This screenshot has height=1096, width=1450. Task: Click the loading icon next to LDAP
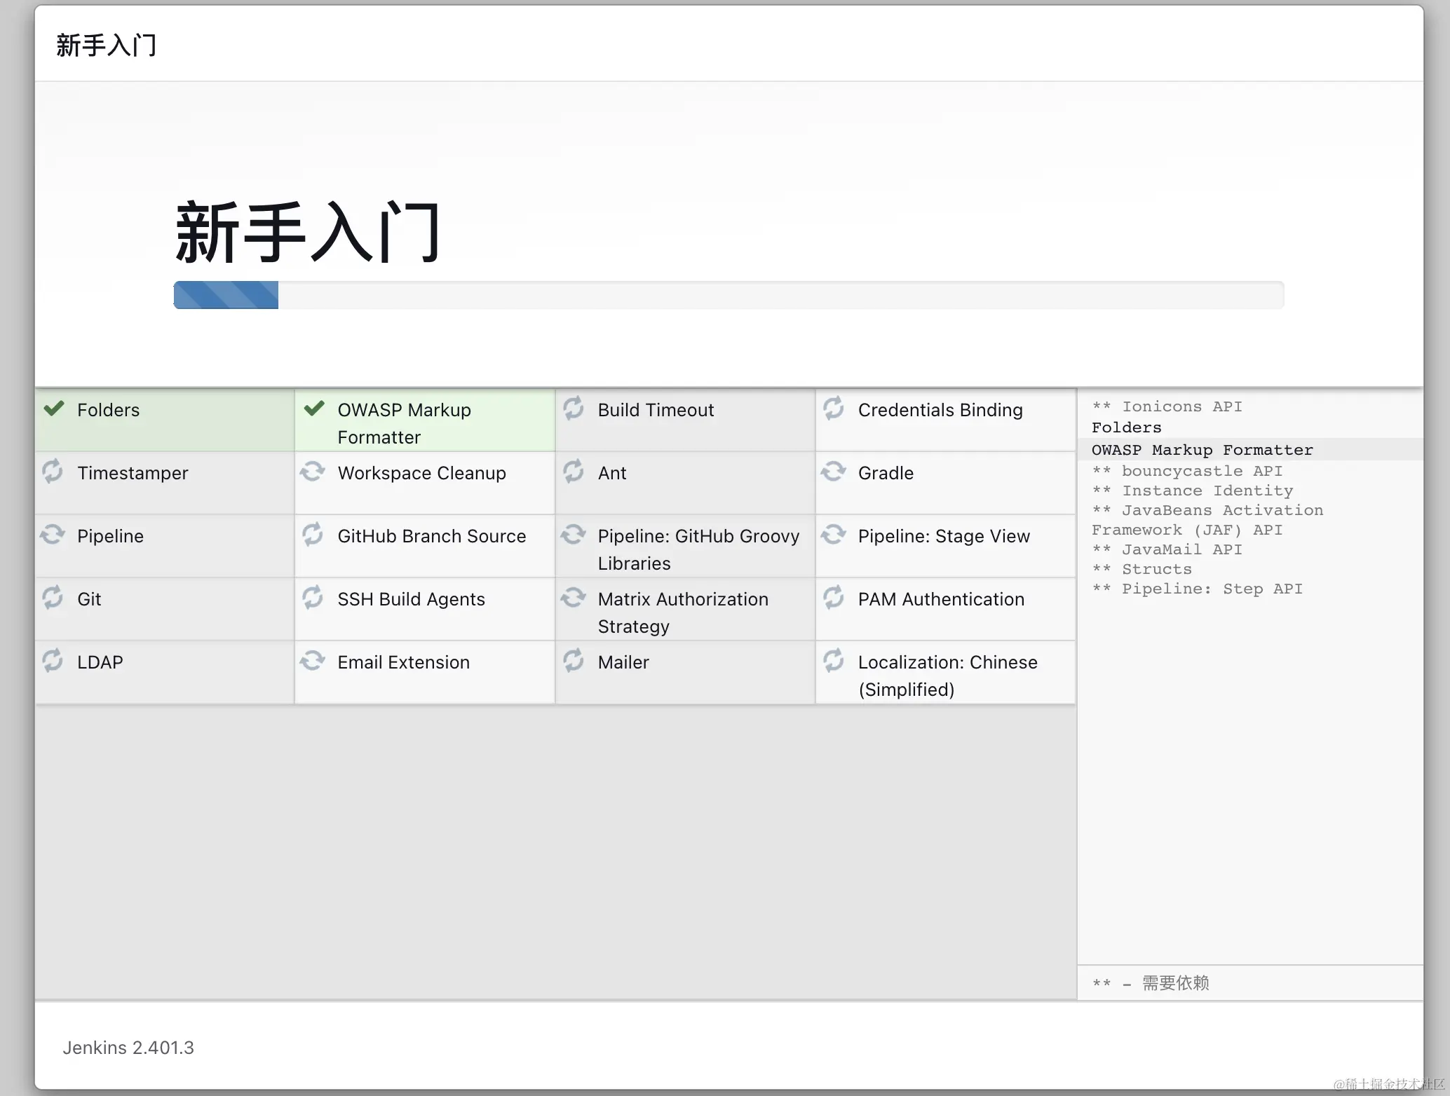(x=53, y=660)
